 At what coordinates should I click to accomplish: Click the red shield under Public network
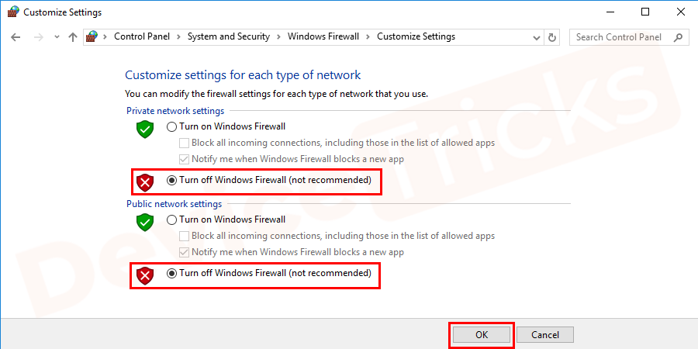point(145,275)
